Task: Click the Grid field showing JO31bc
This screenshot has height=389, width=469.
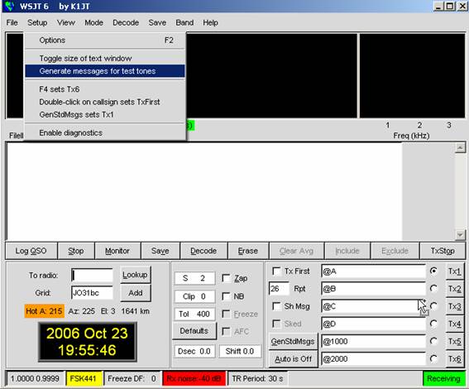Action: pos(92,293)
